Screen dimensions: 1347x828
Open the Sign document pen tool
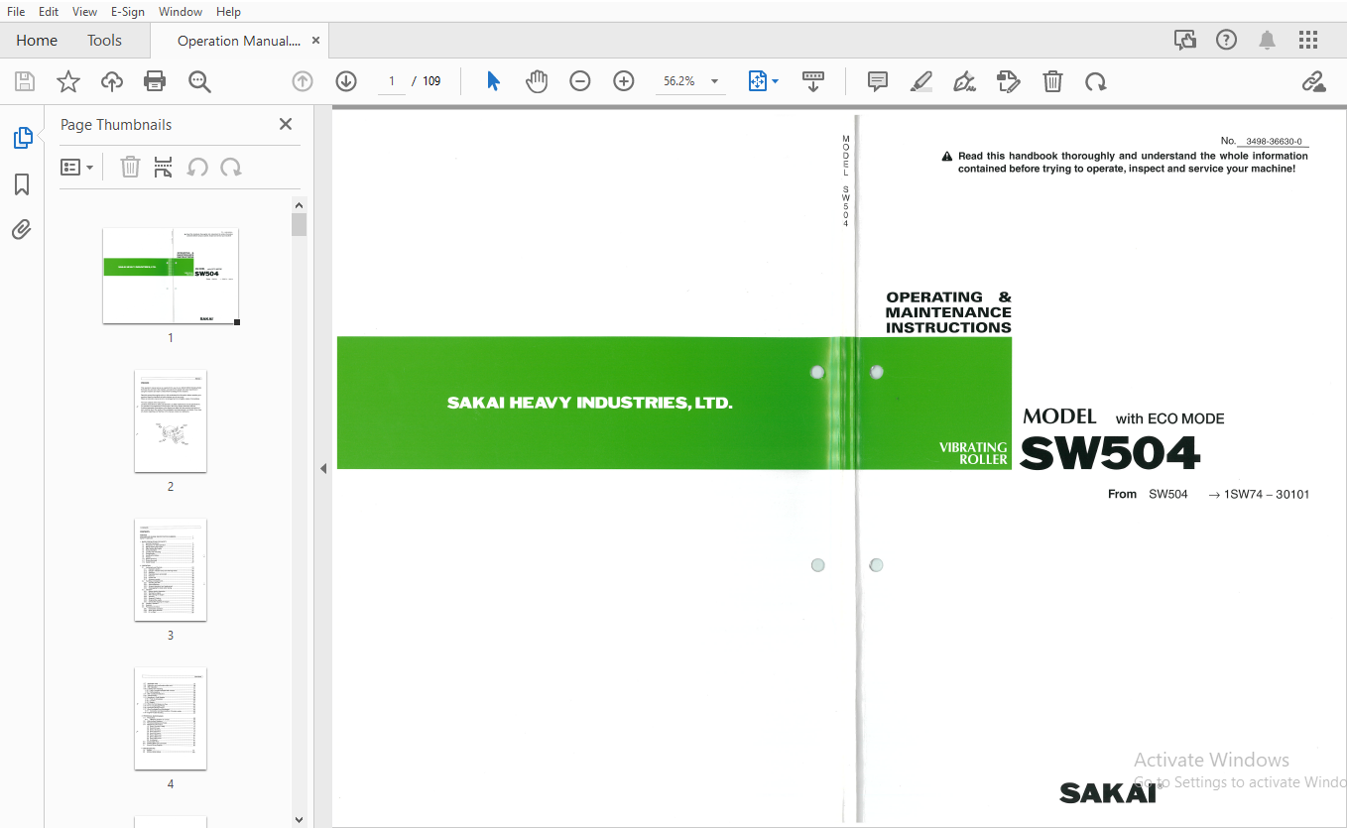(x=964, y=81)
